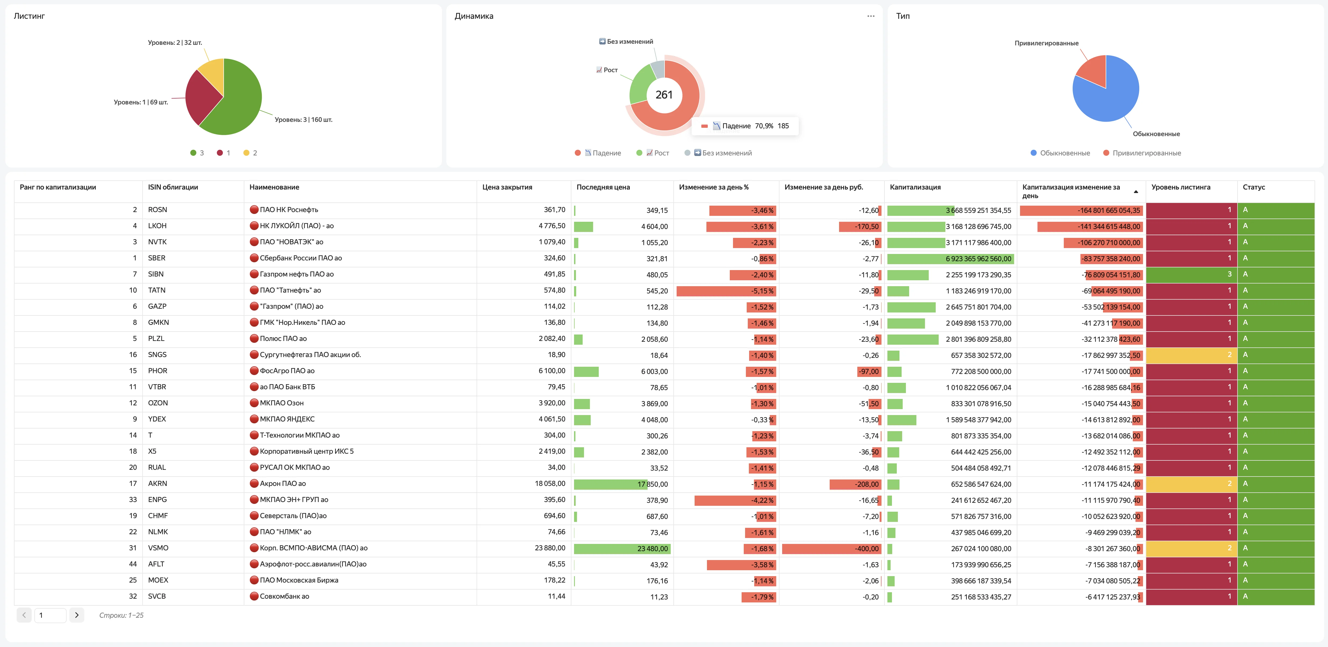Click the sort arrow in Капитализация изменение column
The height and width of the screenshot is (647, 1328).
point(1136,192)
